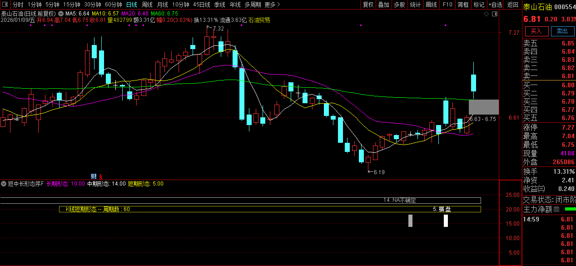
Task: Click 叠加 overlay button
Action: (384, 5)
